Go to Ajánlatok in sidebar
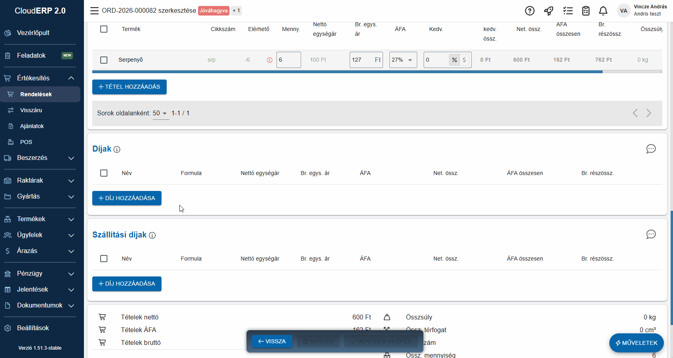Screen dimensions: 673x358 click(x=32, y=126)
